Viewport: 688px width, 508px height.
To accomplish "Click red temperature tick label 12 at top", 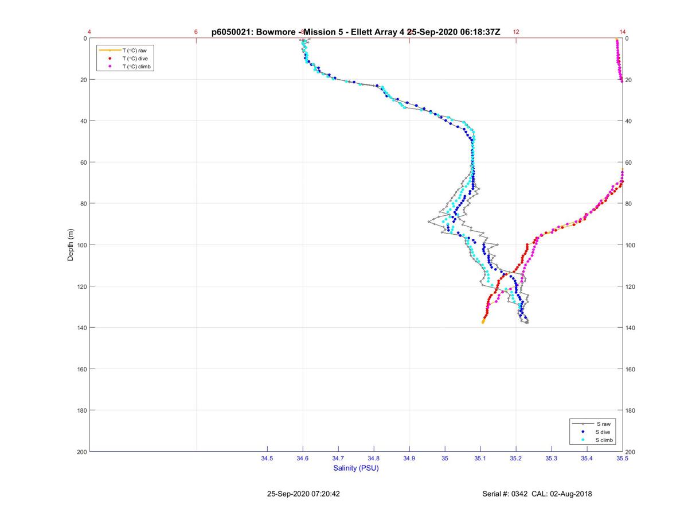I will (x=516, y=32).
